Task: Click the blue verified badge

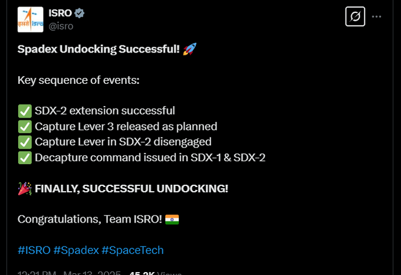Action: coord(79,13)
